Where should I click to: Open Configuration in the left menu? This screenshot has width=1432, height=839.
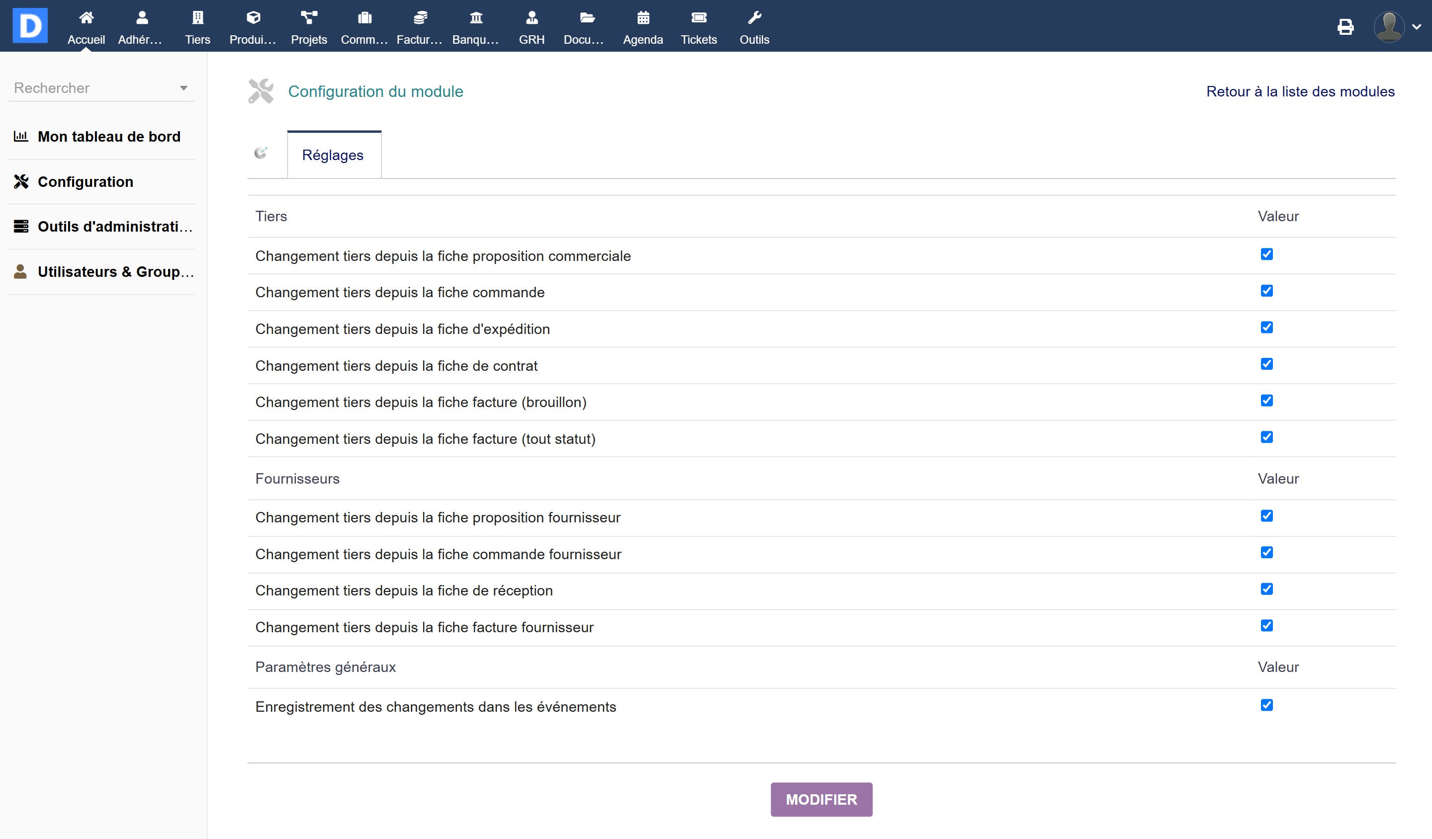(85, 182)
